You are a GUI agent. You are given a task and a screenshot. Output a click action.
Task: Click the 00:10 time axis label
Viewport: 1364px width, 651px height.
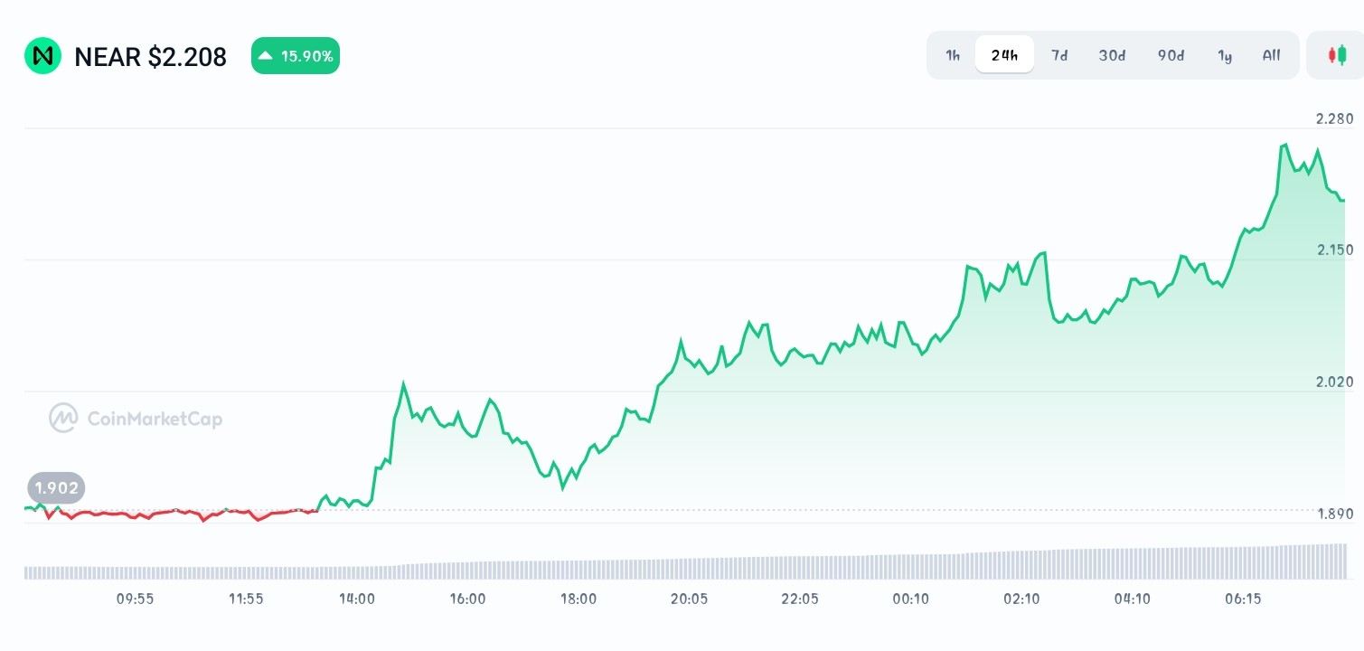tap(910, 599)
